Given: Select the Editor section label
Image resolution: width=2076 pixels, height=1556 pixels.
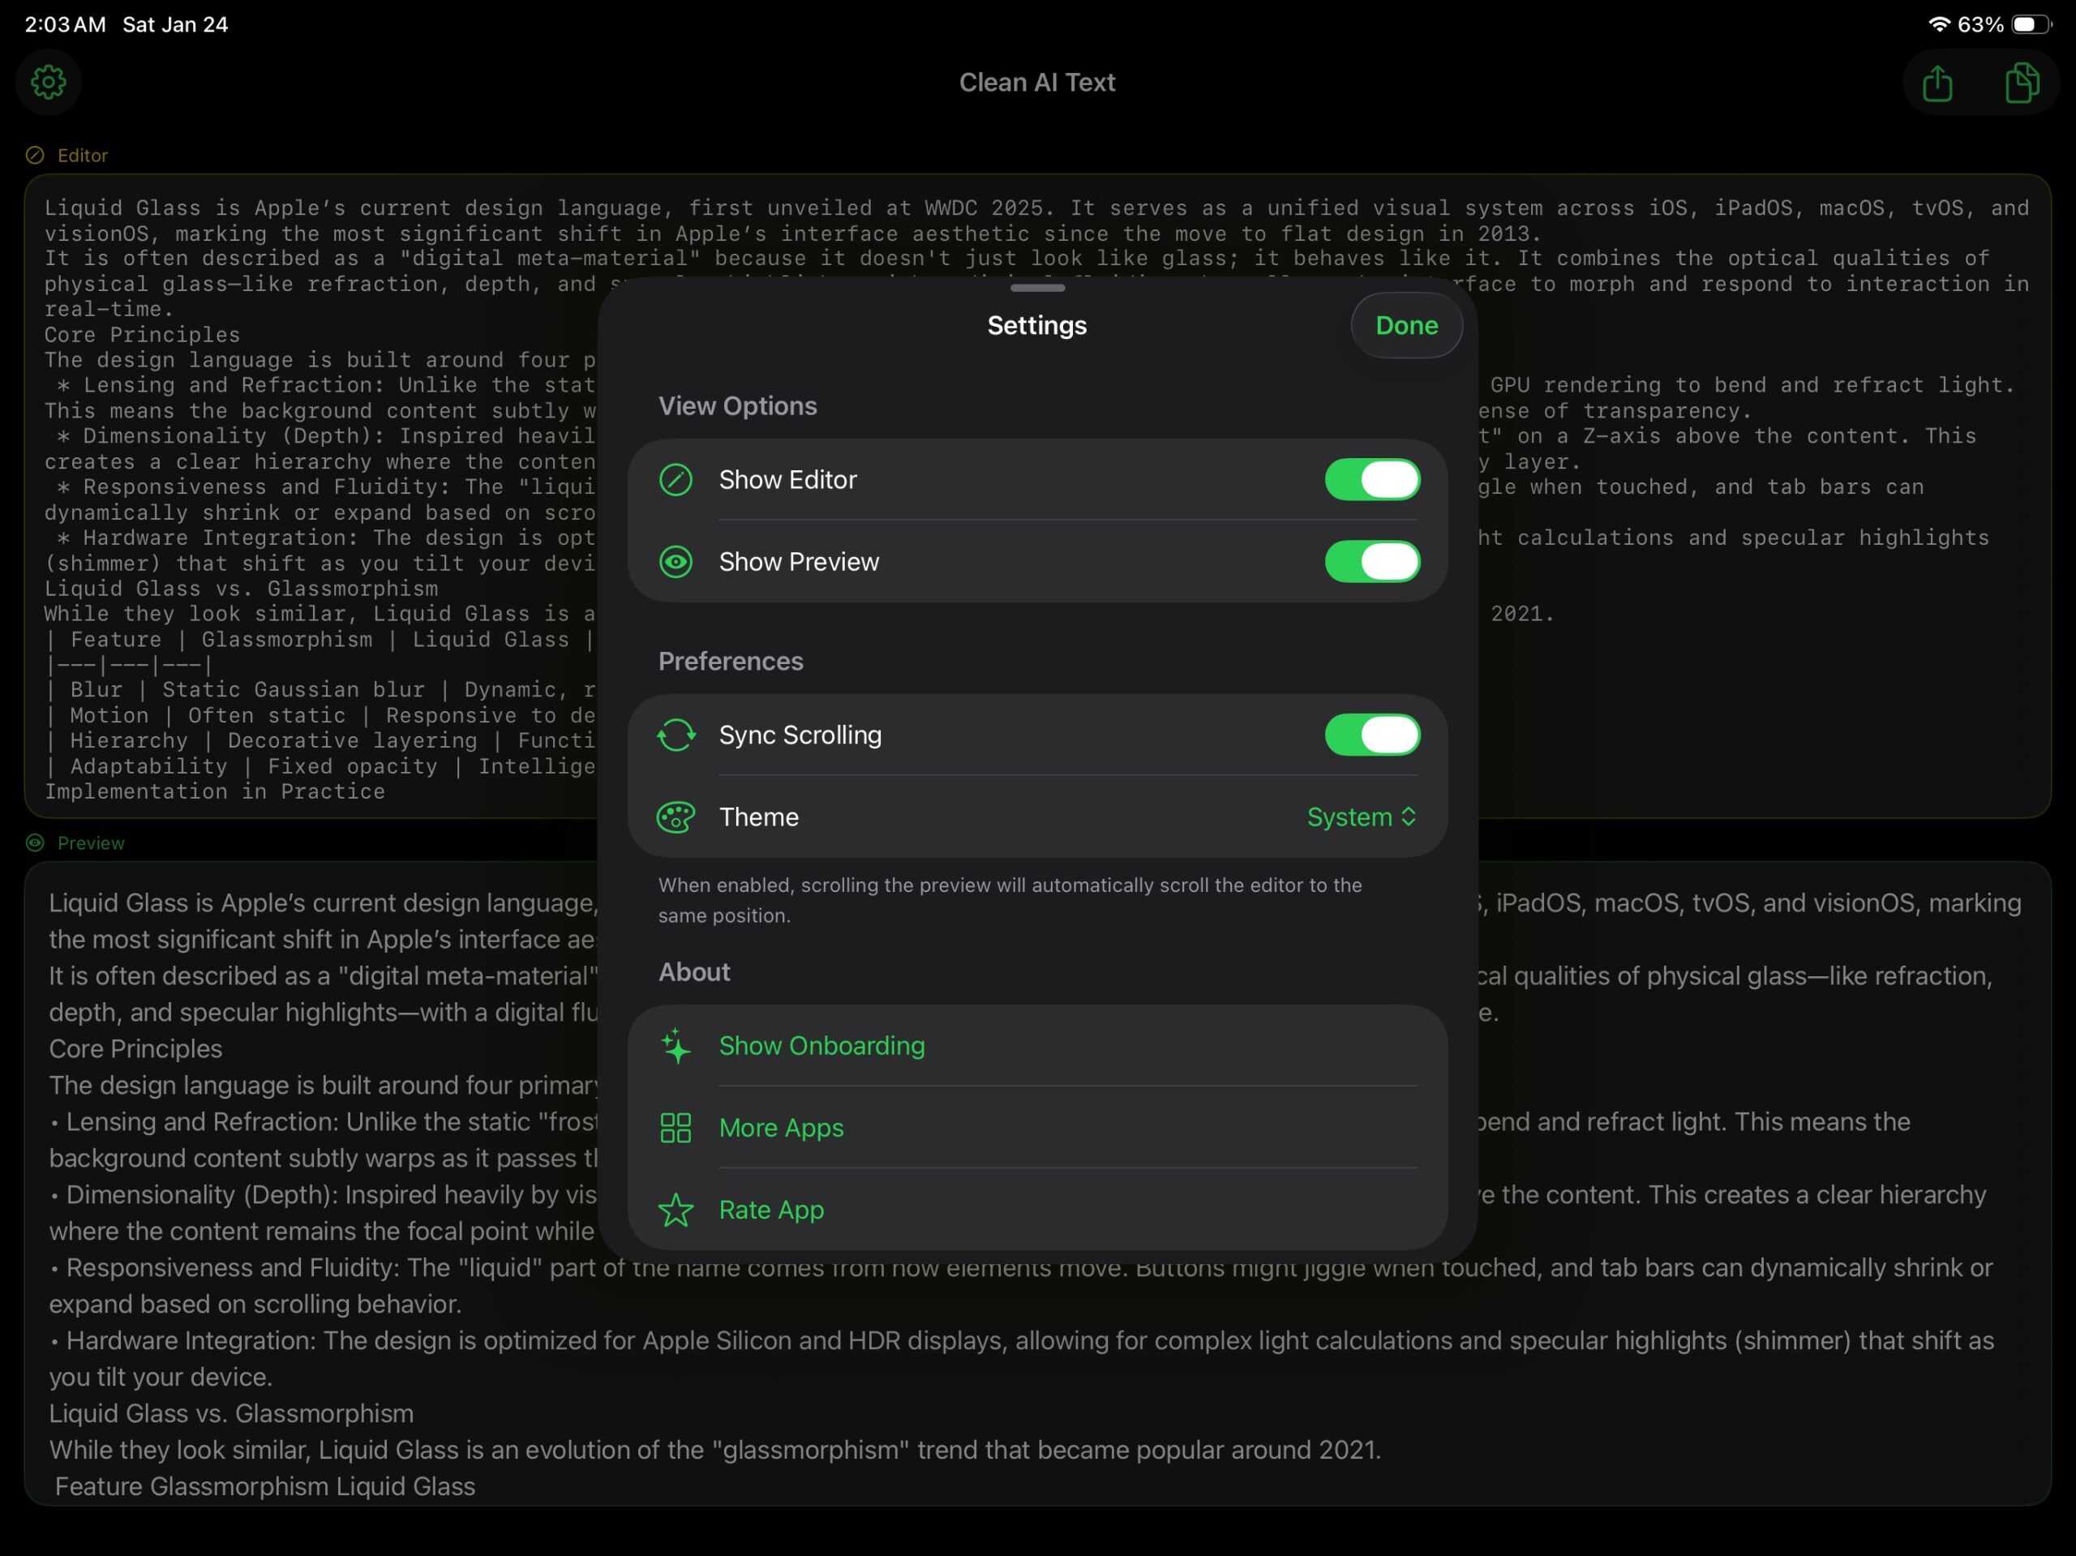Looking at the screenshot, I should click(81, 155).
